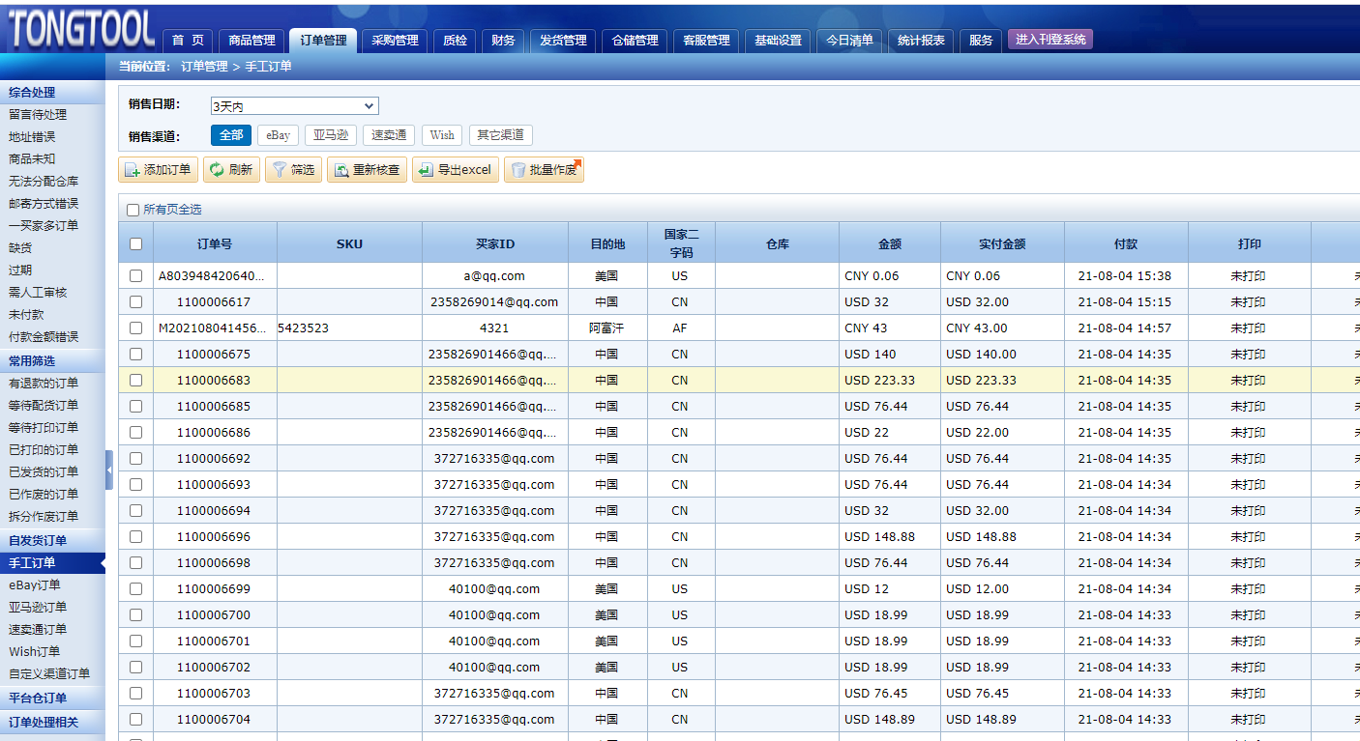Filter by the 速卖通 channel
This screenshot has width=1360, height=741.
[389, 135]
